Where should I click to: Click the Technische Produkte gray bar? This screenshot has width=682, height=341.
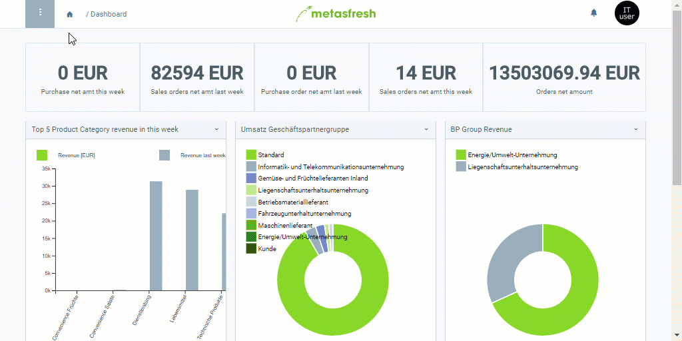(224, 252)
